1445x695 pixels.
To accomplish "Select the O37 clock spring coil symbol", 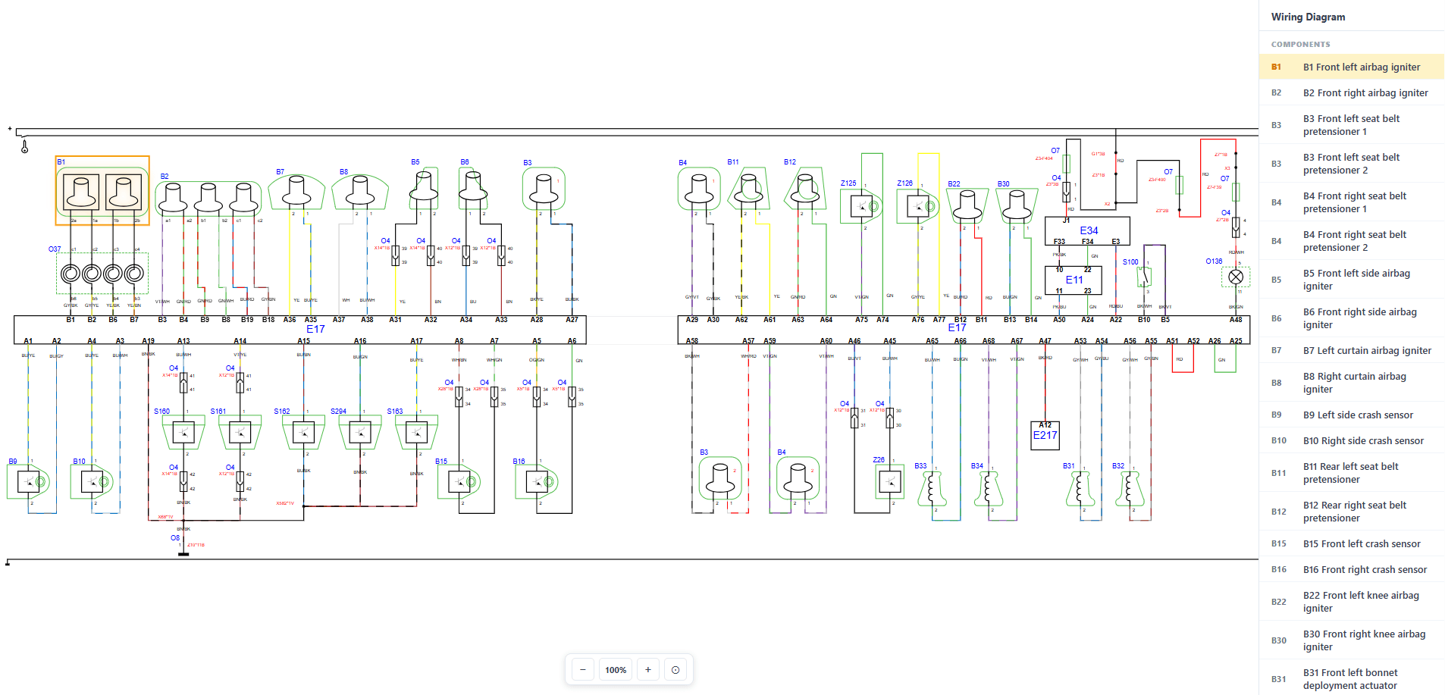I will pos(102,273).
